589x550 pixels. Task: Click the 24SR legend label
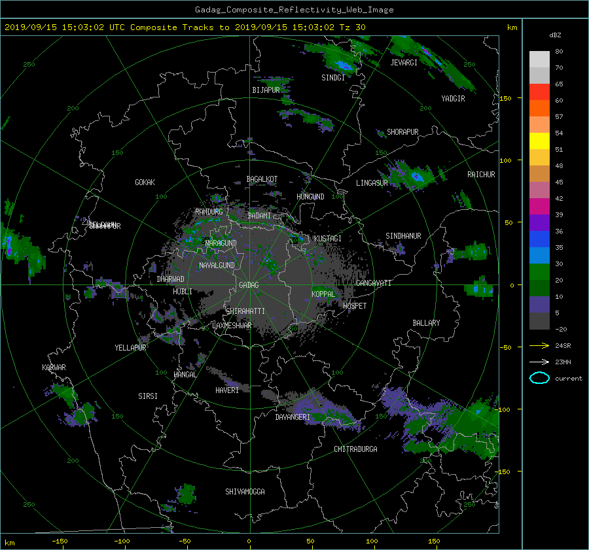click(563, 345)
